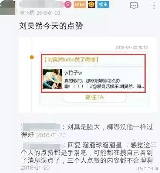Click the w竹子w username

(73, 73)
